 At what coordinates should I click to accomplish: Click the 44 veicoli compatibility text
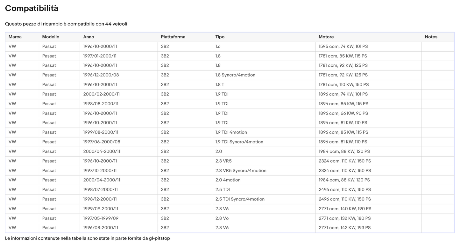coord(116,24)
